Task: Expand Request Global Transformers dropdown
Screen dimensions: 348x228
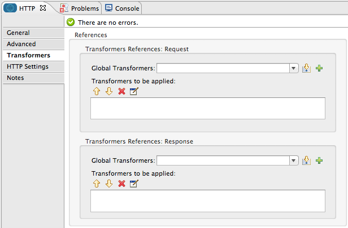Action: 294,68
